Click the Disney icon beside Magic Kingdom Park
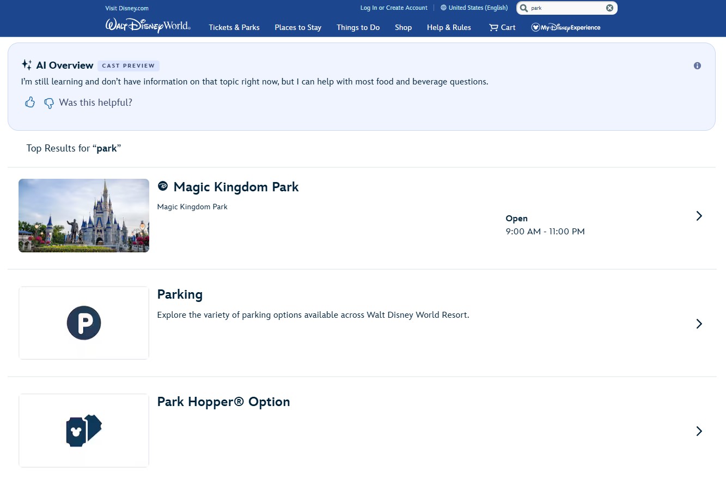The height and width of the screenshot is (478, 726). coord(162,186)
